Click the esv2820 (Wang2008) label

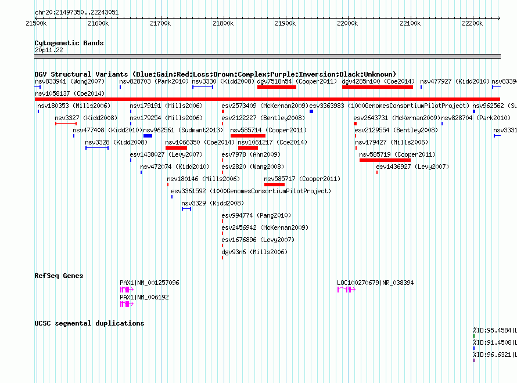pos(253,167)
